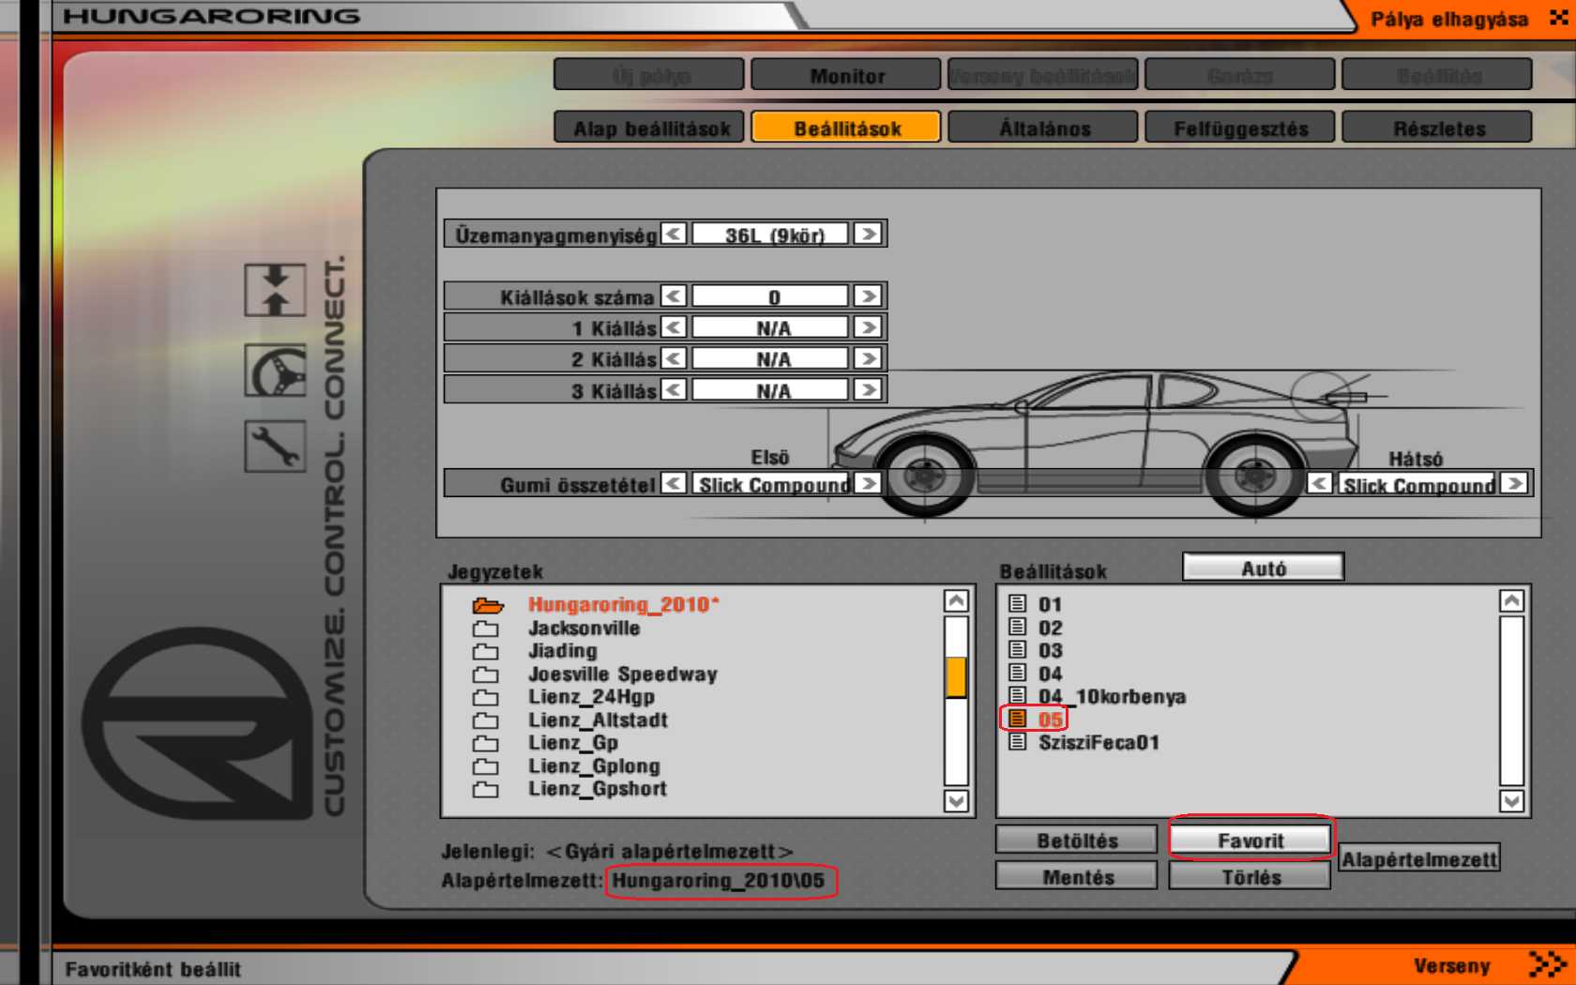Click the Alapértelmezett button
This screenshot has height=985, width=1576.
(1419, 858)
